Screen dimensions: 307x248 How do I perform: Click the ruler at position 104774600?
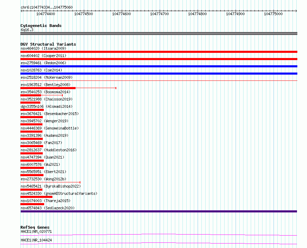(x=121, y=14)
